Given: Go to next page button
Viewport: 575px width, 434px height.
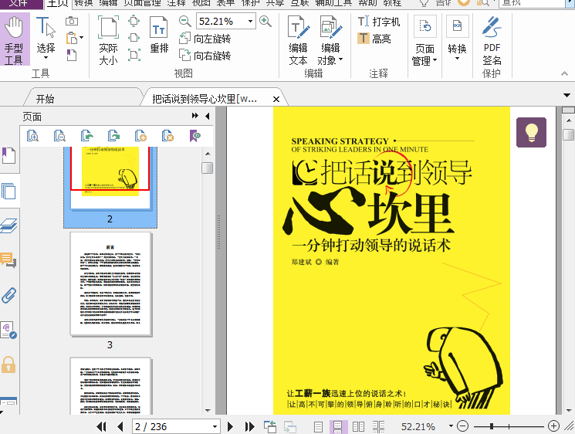Looking at the screenshot, I should coord(230,426).
